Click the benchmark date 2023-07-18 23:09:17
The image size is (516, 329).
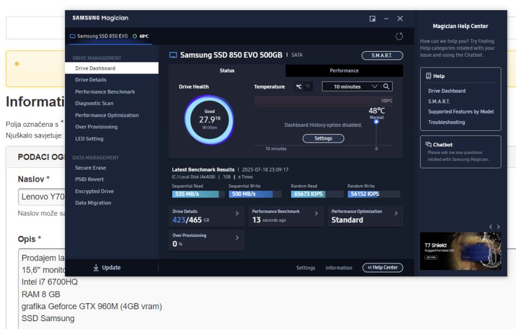(x=265, y=170)
